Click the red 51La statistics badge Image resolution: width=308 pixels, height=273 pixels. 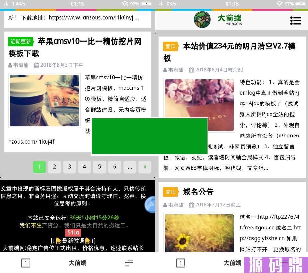[73, 233]
